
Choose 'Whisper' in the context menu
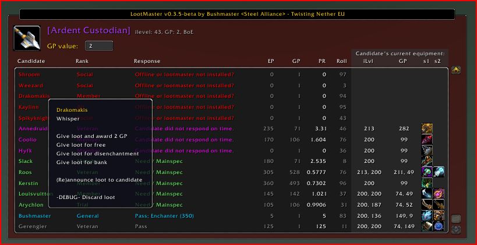[68, 118]
